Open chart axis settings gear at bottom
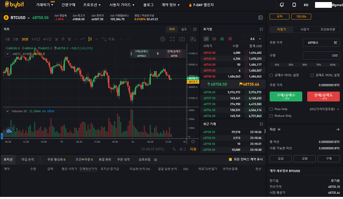Screen dimensions: 343x199 click(x=193, y=142)
